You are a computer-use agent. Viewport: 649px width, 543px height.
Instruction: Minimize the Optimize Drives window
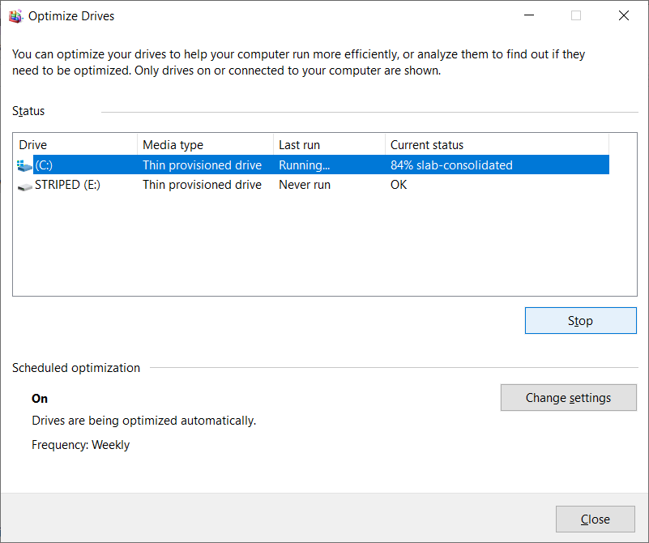(x=529, y=15)
